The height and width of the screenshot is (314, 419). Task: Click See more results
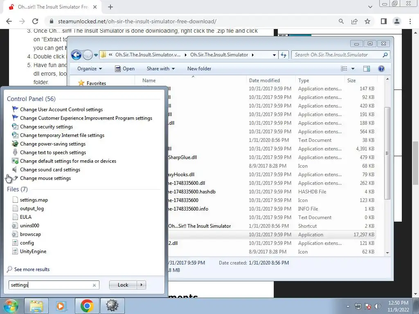pyautogui.click(x=29, y=269)
